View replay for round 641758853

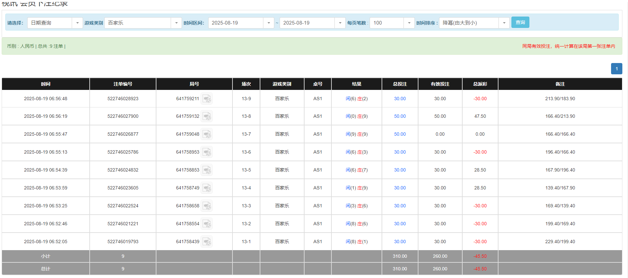207,170
